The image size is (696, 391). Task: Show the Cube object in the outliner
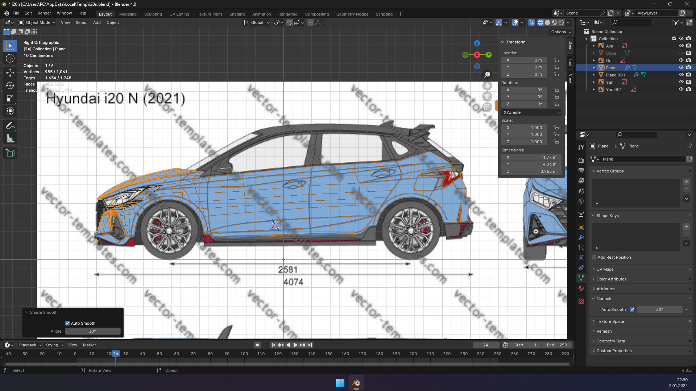[x=681, y=53]
